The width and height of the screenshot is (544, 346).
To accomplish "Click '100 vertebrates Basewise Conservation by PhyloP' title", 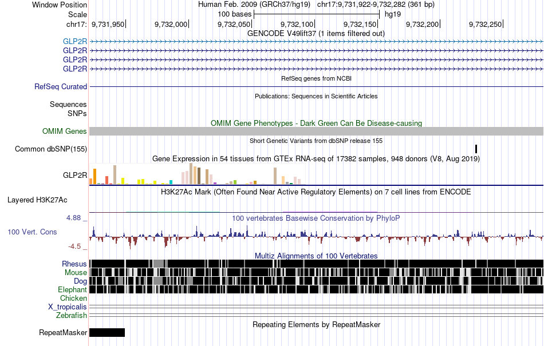I will coord(316,218).
